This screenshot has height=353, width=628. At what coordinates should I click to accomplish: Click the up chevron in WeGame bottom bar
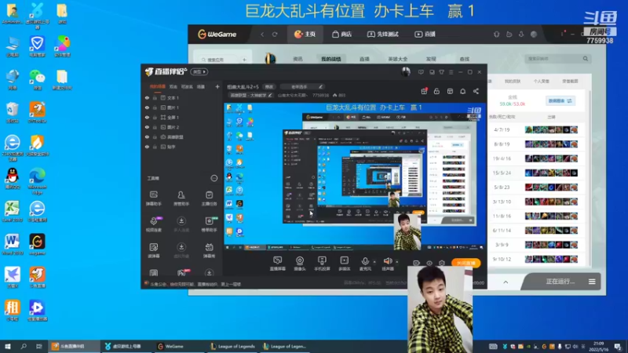(x=506, y=282)
